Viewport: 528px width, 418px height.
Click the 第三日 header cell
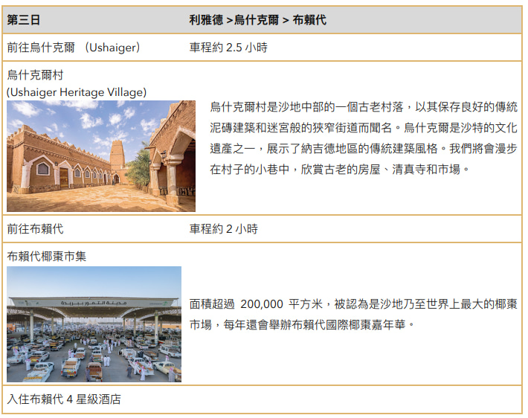(23, 20)
